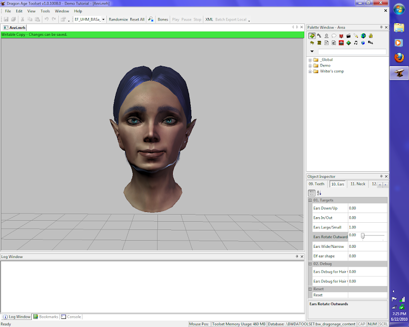Image resolution: width=409 pixels, height=327 pixels.
Task: Click the speech bubble conversation icon
Action: coord(333,36)
